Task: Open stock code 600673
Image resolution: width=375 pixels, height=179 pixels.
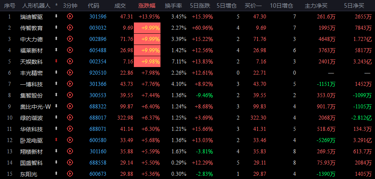Action: 98,174
